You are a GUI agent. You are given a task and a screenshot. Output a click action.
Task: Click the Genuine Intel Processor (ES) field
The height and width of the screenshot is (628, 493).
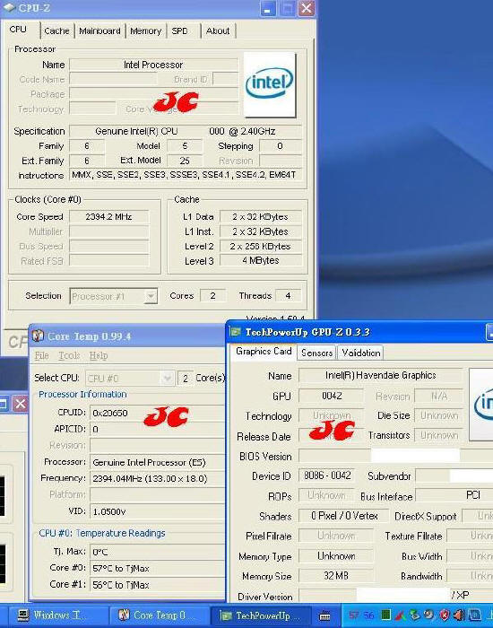pos(158,462)
